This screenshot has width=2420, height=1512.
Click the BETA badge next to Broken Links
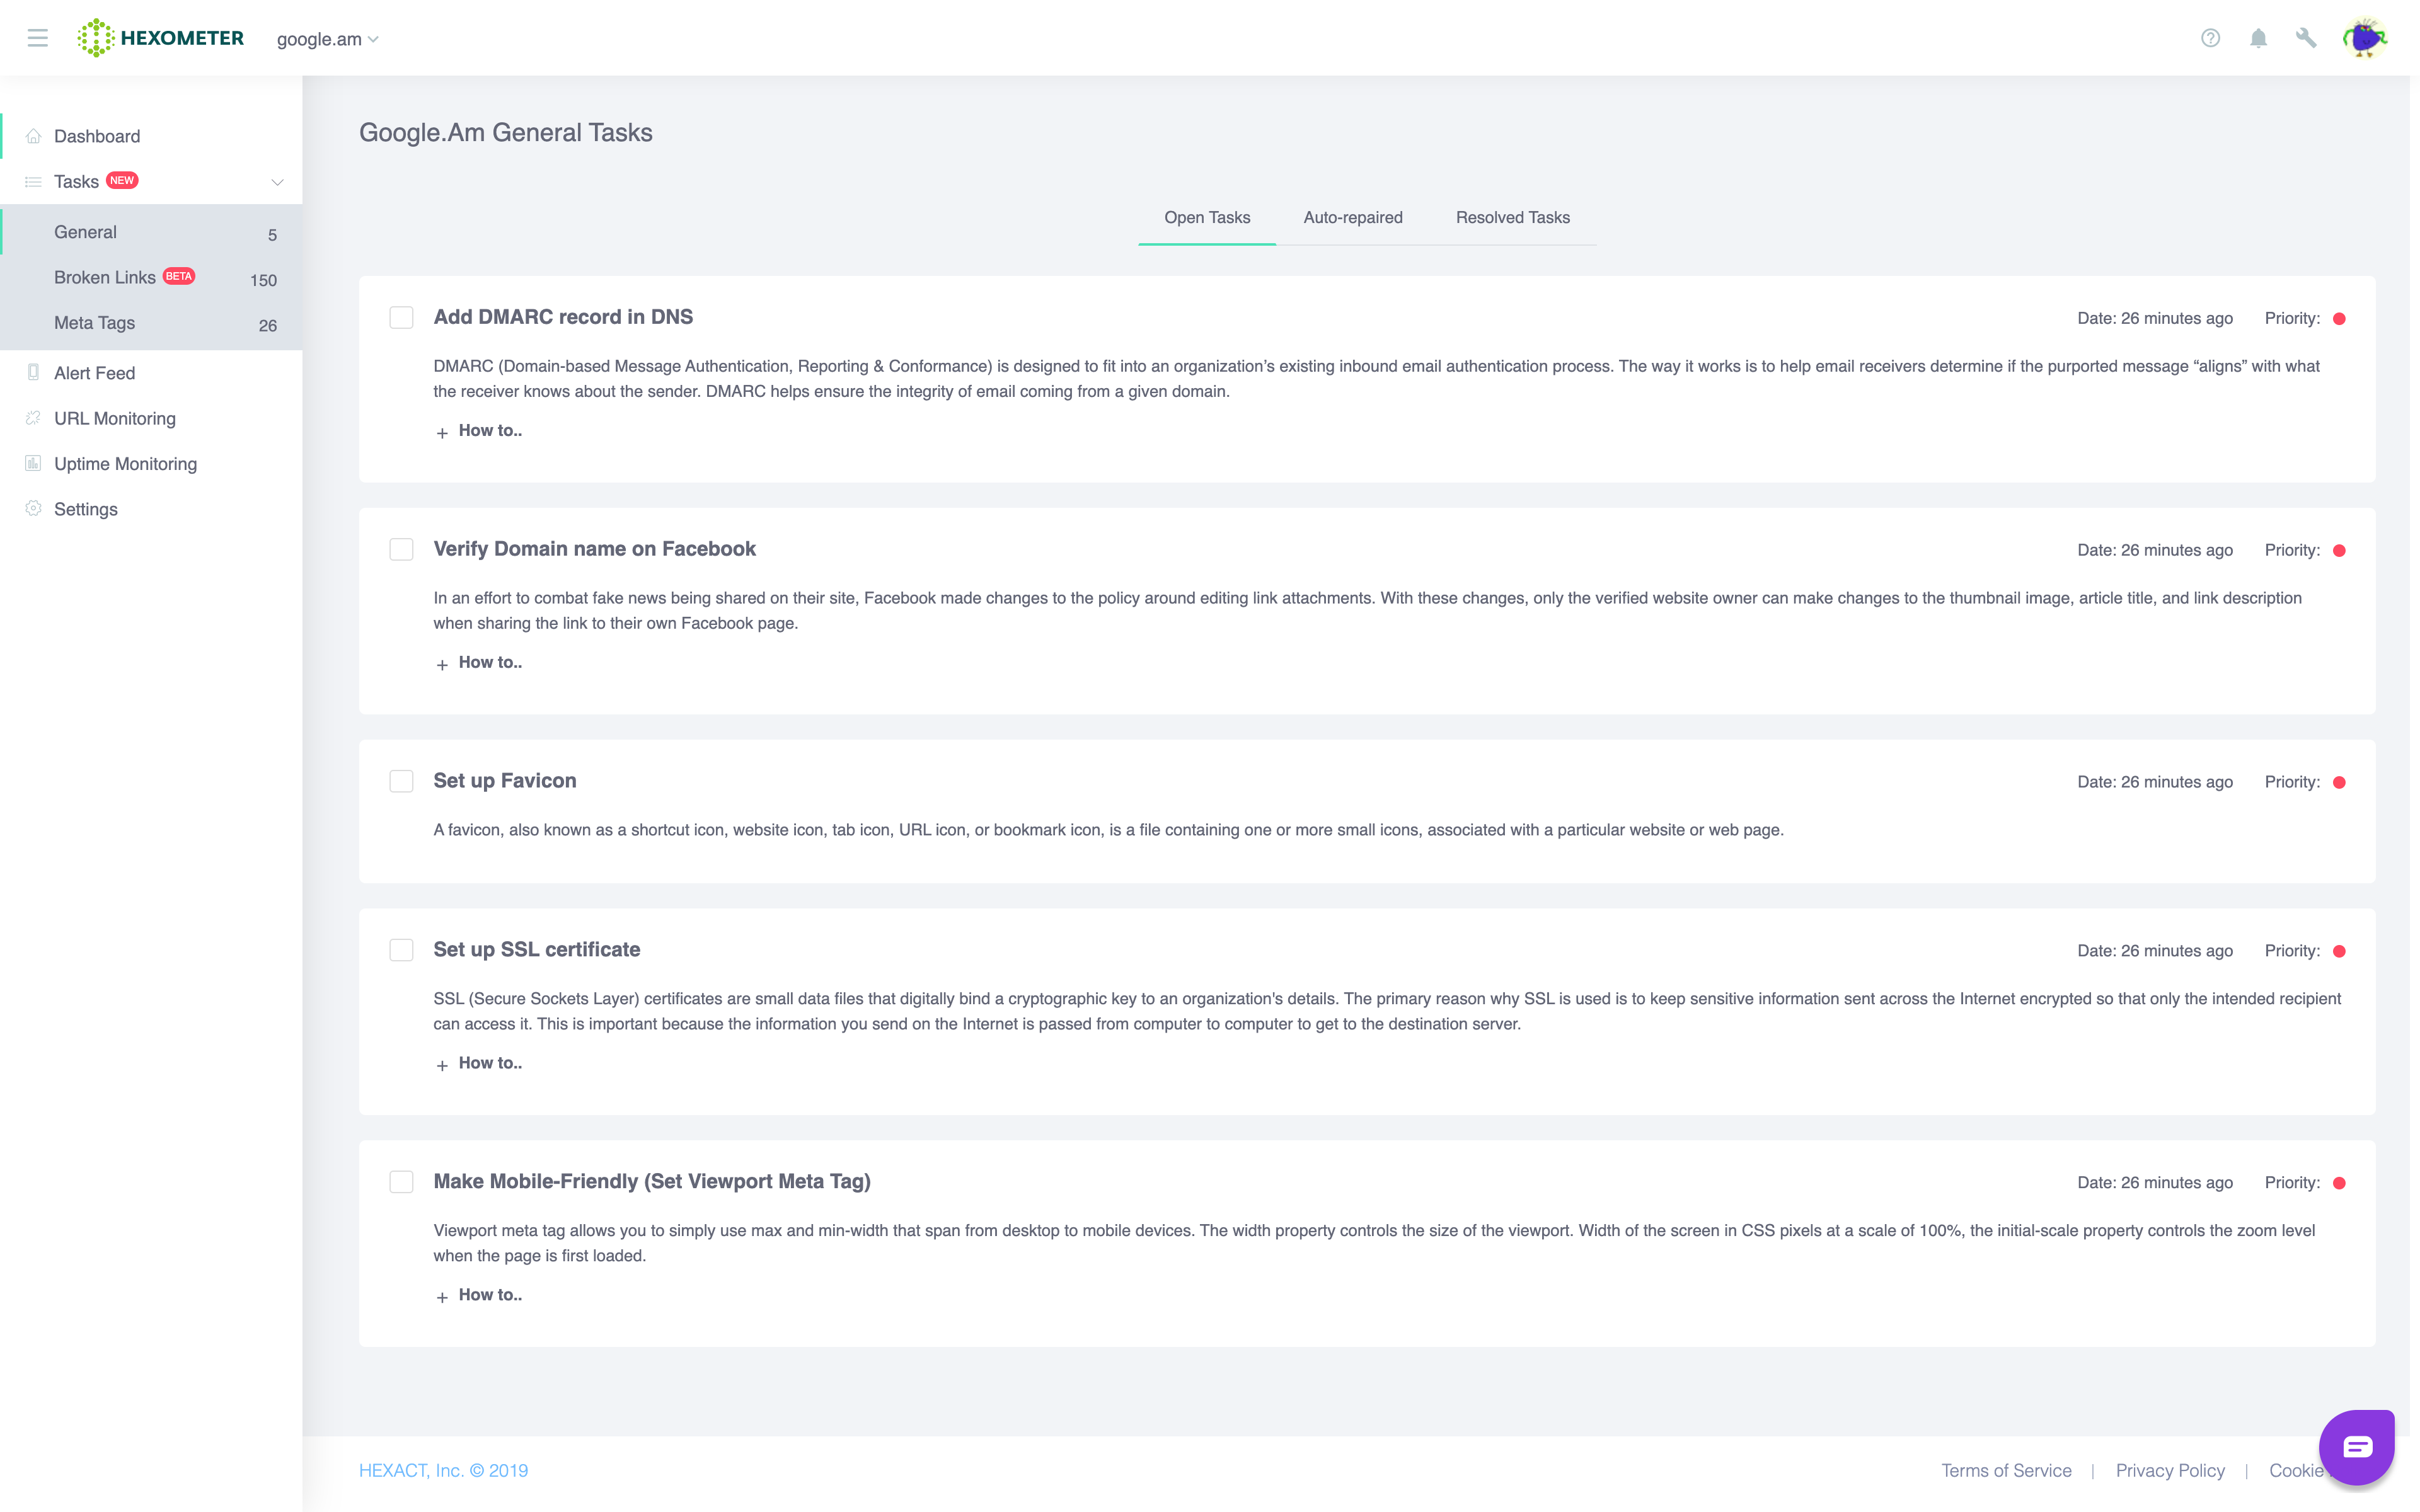click(x=179, y=276)
